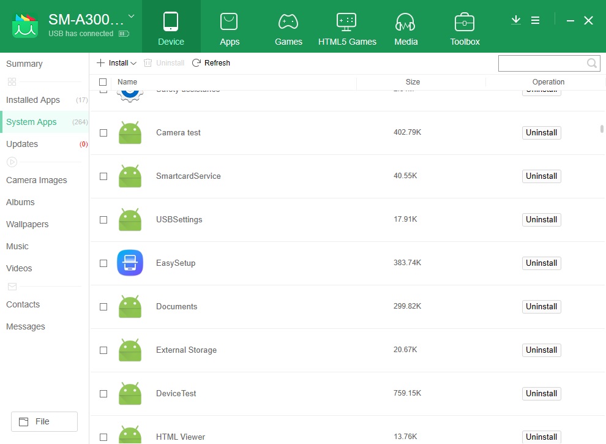
Task: Open the Media section
Action: pos(406,26)
